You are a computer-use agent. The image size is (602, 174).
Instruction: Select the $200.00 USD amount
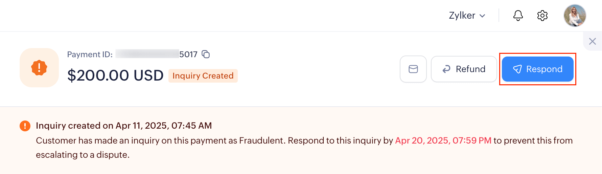pos(115,75)
